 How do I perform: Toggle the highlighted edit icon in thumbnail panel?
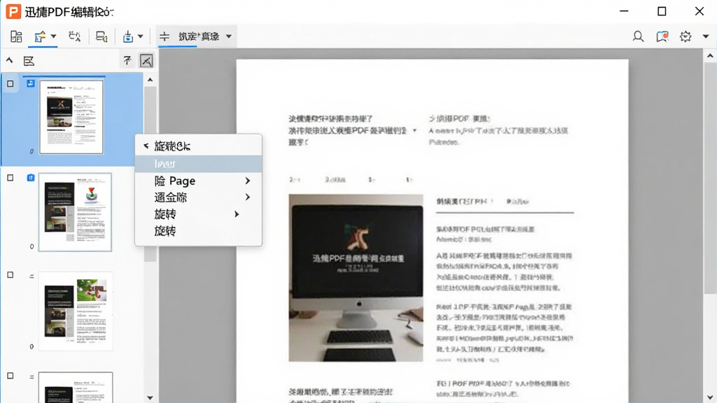point(146,60)
